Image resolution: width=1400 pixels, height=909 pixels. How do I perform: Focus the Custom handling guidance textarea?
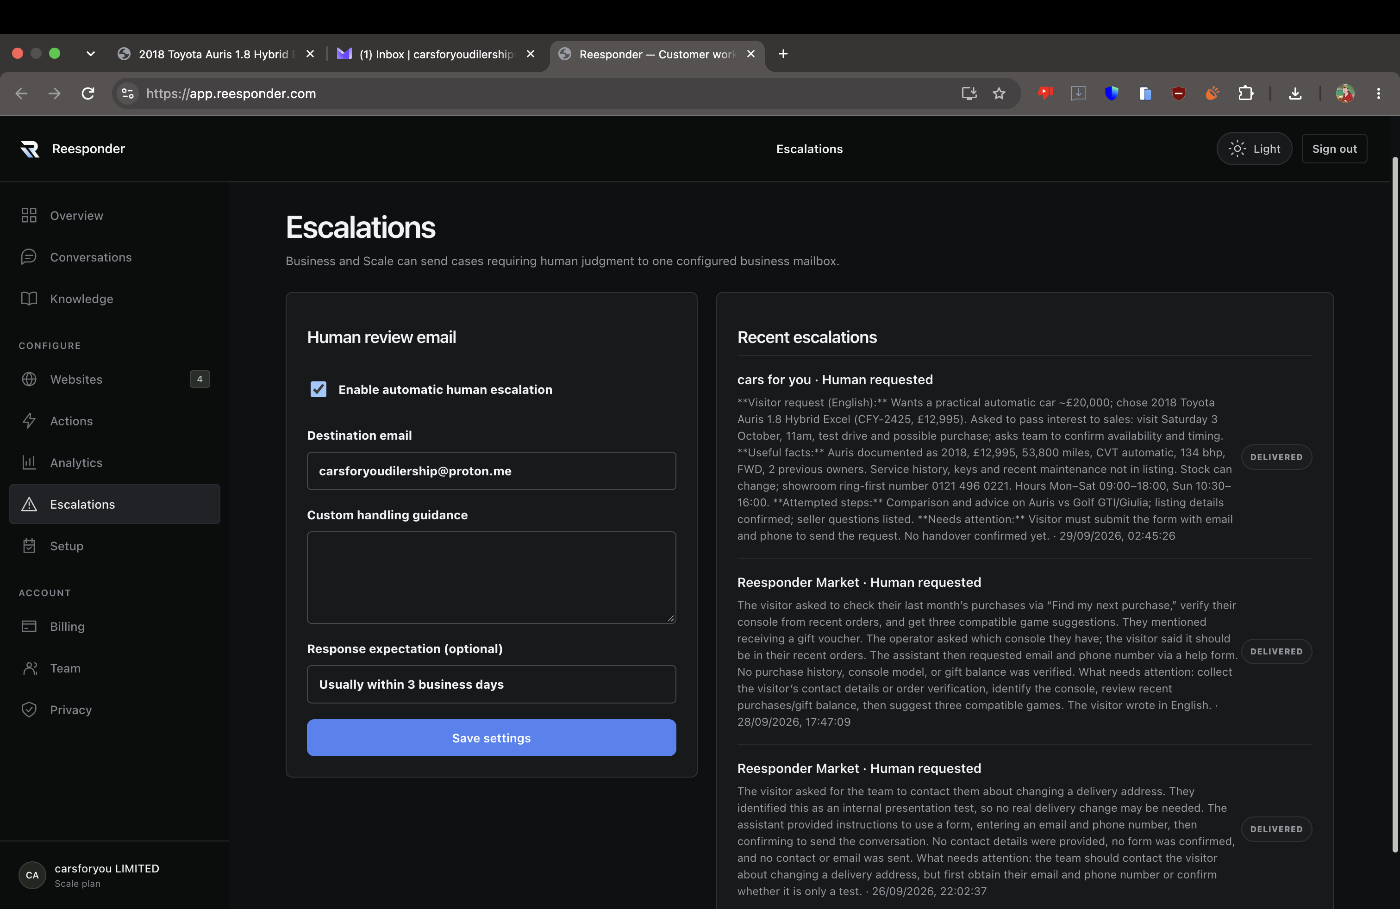(491, 578)
